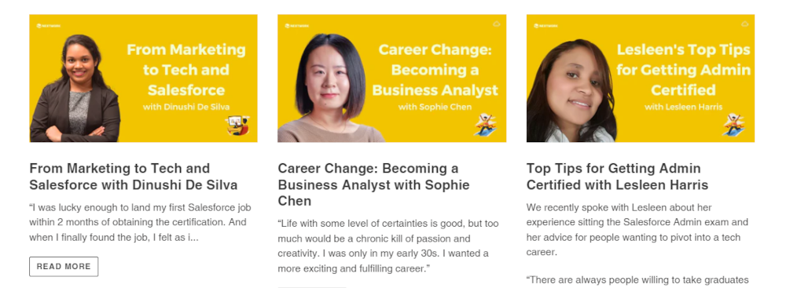Click celebrating figure icon on Sophie's banner
The height and width of the screenshot is (288, 786).
pyautogui.click(x=485, y=125)
